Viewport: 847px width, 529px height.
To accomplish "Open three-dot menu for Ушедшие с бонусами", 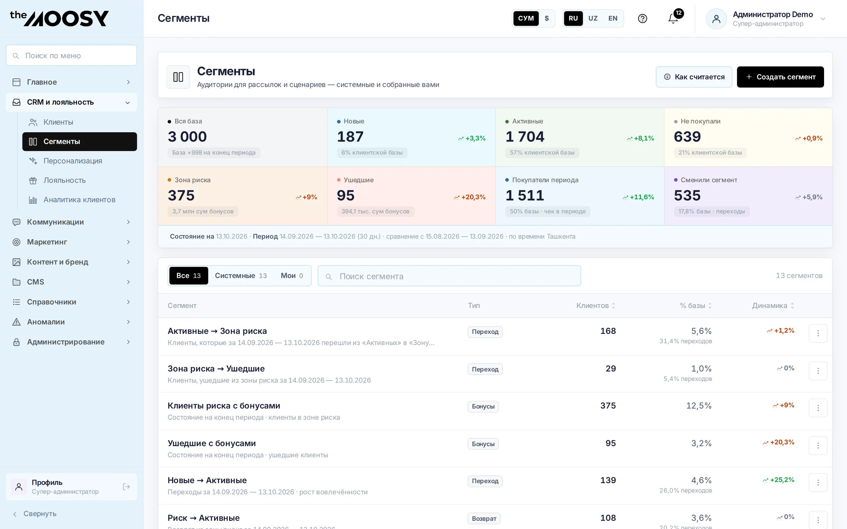I will [818, 445].
